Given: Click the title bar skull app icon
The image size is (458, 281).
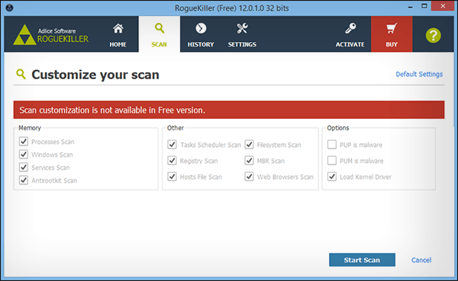Looking at the screenshot, I should click(9, 8).
